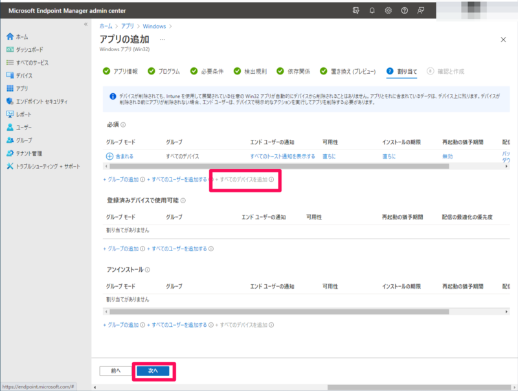
Task: Open the help question mark icon
Action: click(405, 11)
